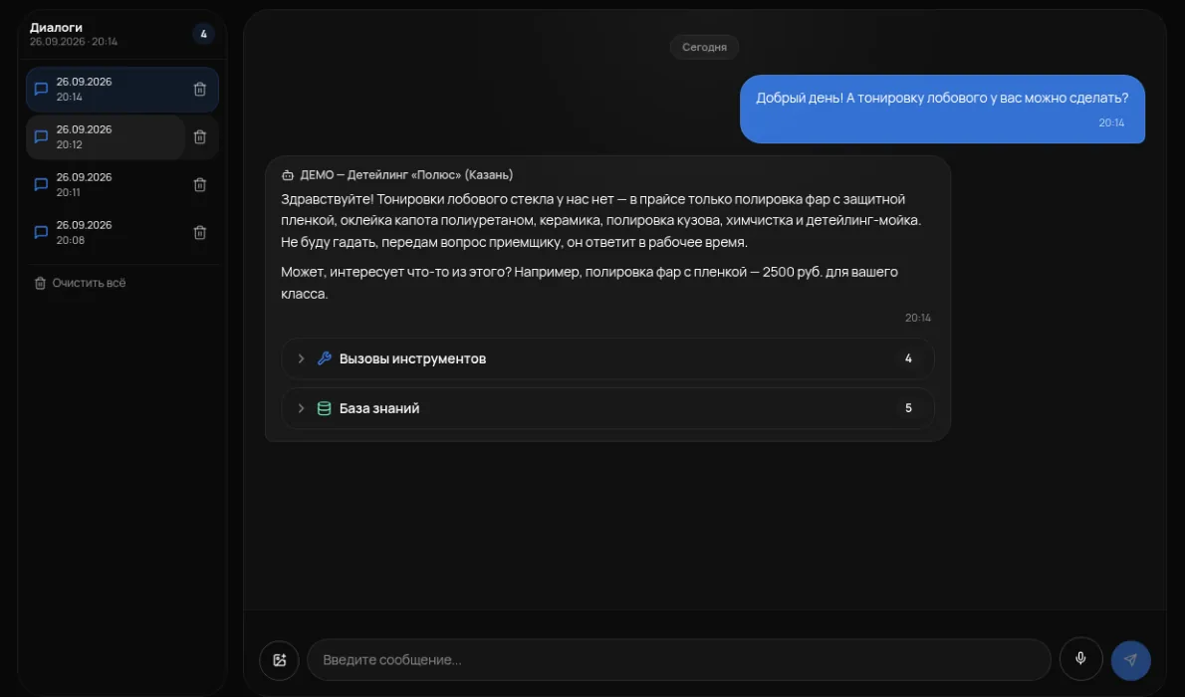Delete the 20:12 dialog with trash icon
Viewport: 1185px width, 697px height.
tap(199, 136)
